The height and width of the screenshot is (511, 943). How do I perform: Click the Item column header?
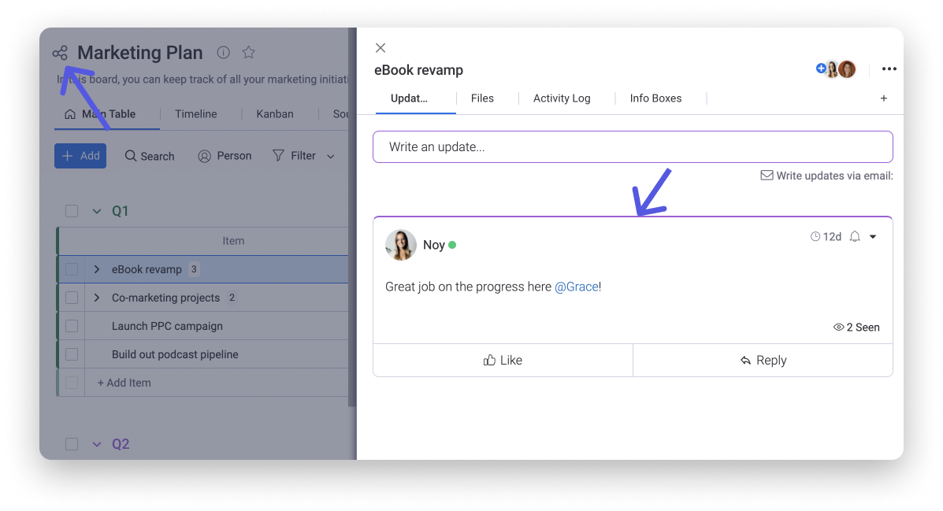click(233, 241)
